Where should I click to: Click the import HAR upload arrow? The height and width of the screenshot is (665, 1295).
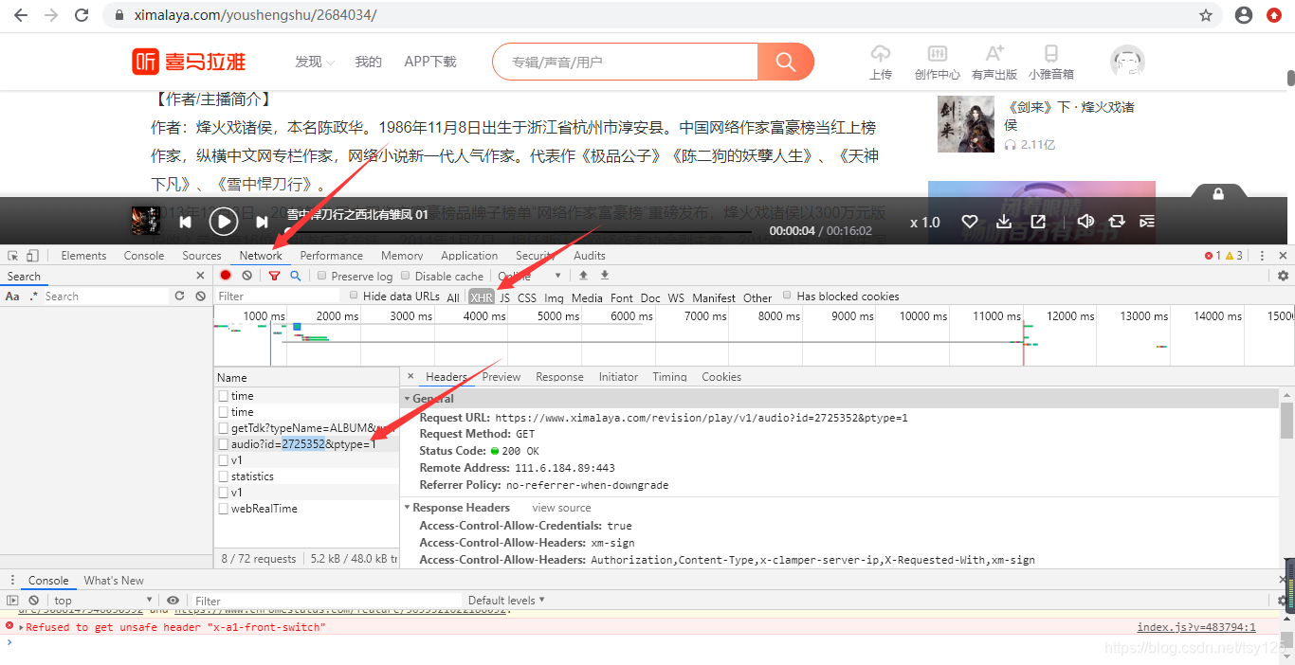tap(583, 276)
